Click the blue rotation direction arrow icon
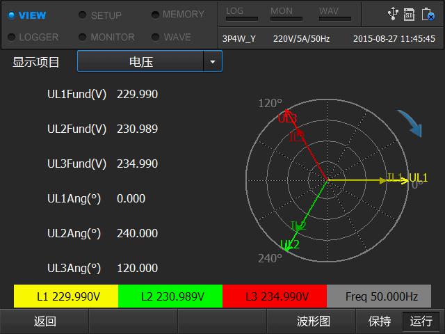The image size is (445, 334). click(x=410, y=123)
